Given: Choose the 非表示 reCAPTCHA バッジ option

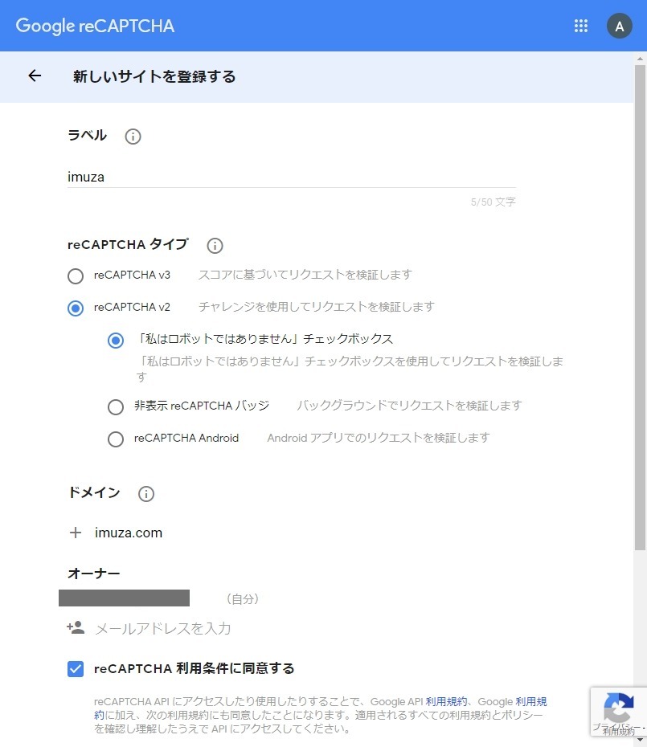Looking at the screenshot, I should tap(116, 407).
